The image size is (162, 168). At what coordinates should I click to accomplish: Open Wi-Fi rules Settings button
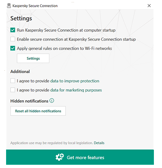[x=33, y=58]
